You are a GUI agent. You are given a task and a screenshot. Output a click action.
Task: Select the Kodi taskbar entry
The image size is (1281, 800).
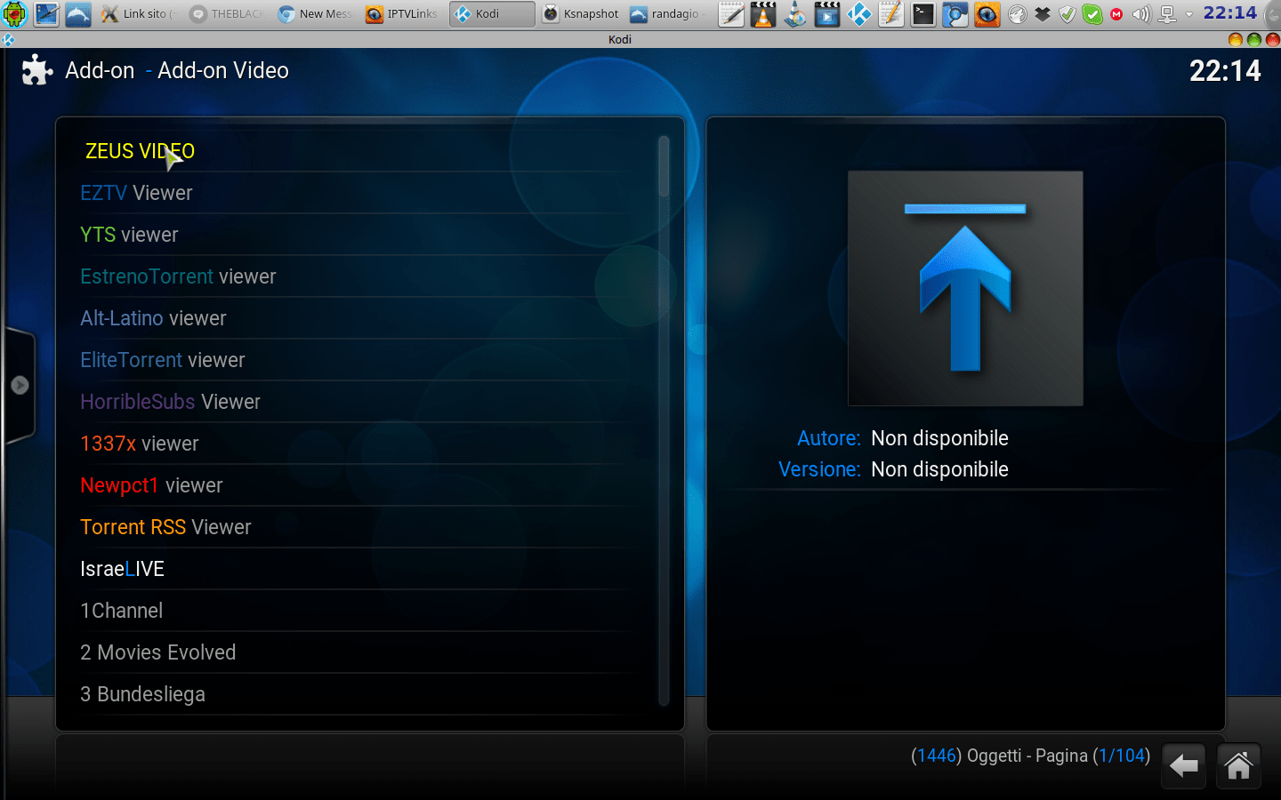click(492, 13)
